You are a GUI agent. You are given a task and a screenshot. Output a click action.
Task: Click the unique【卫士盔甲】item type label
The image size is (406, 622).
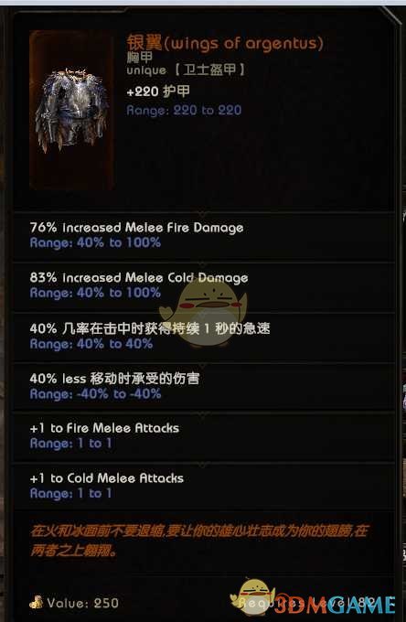click(x=186, y=70)
